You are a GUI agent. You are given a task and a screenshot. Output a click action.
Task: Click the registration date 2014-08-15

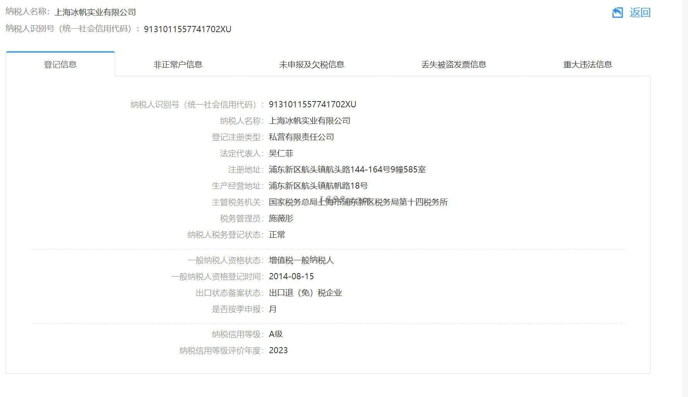pyautogui.click(x=291, y=277)
